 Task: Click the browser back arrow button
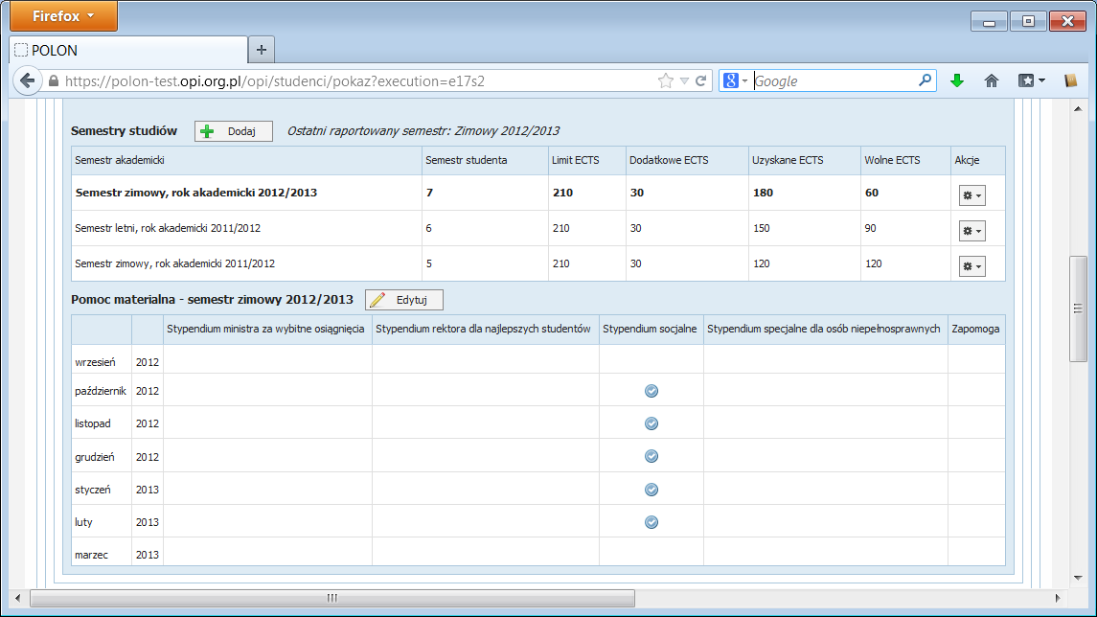27,80
